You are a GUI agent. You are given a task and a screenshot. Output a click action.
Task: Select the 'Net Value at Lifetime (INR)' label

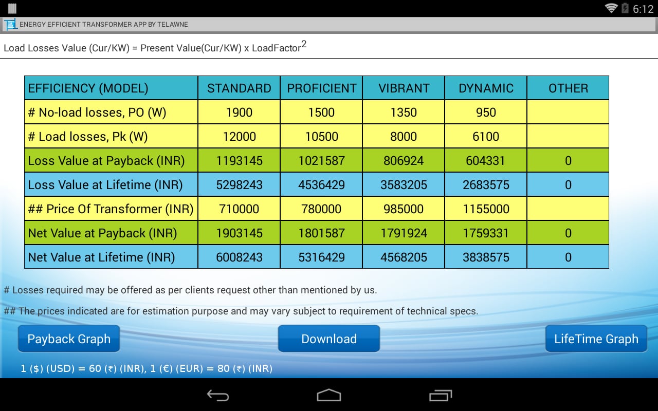111,257
